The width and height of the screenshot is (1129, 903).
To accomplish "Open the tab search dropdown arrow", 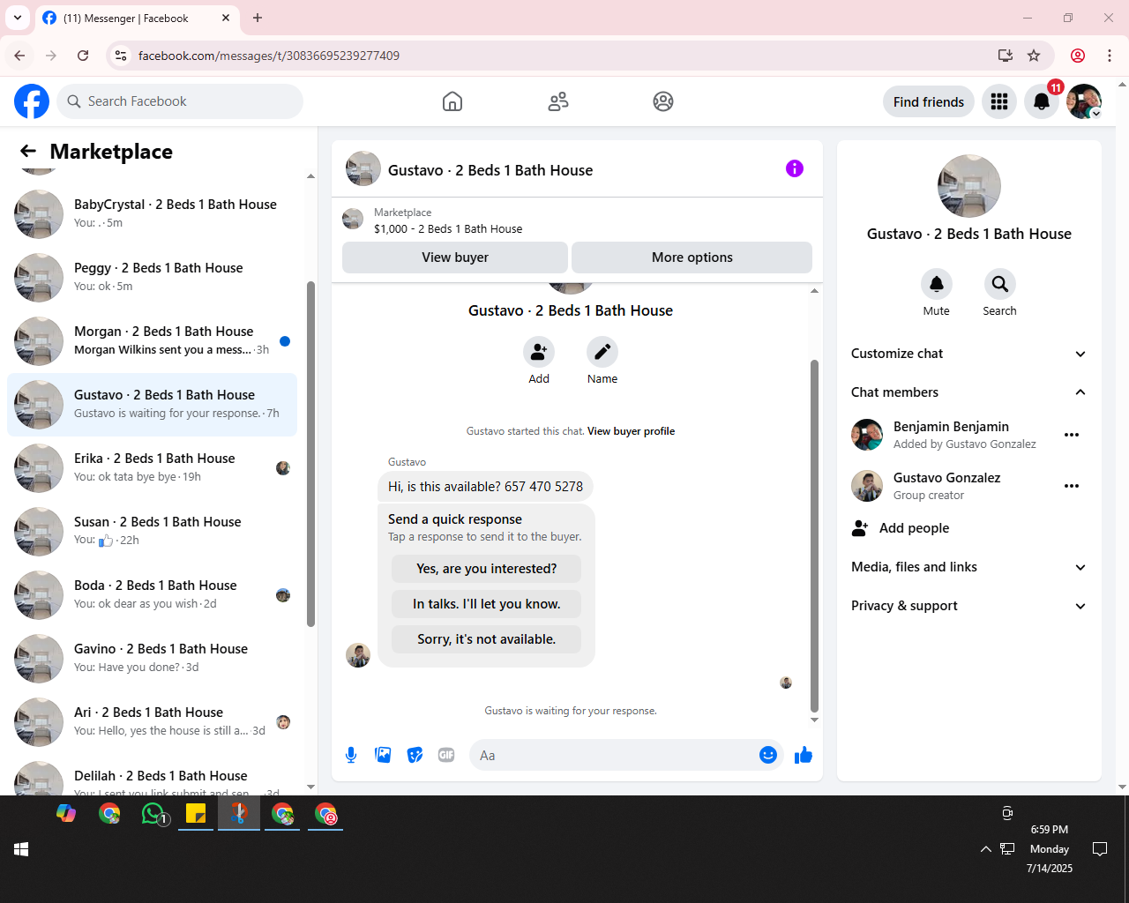I will (x=18, y=18).
